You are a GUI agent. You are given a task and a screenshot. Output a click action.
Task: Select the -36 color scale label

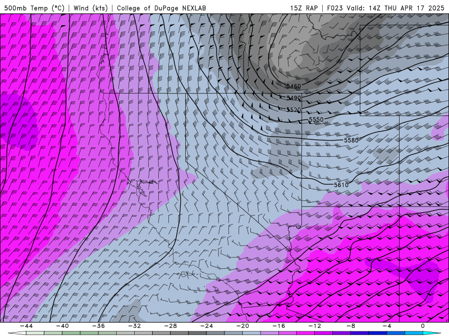98,326
